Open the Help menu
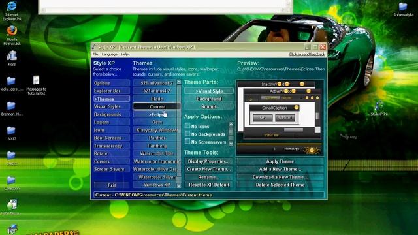This screenshot has height=235, width=418. coord(125,54)
